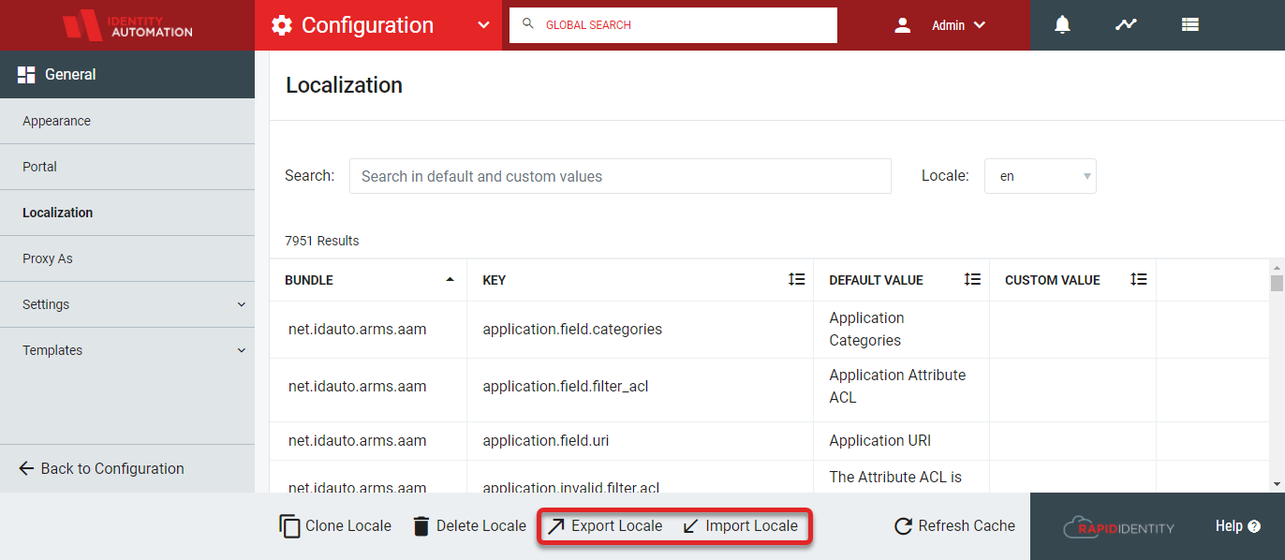Click the RapidIdentity cloud logo

tap(1118, 527)
